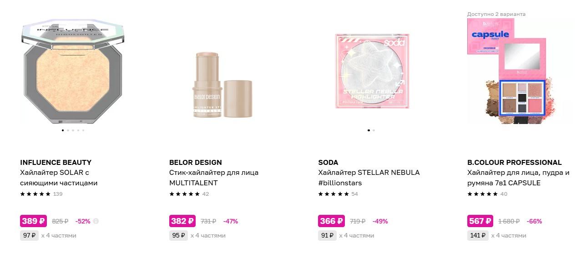Click B.COLOUR PROFESSIONAL brand name
The height and width of the screenshot is (253, 581).
coord(514,162)
